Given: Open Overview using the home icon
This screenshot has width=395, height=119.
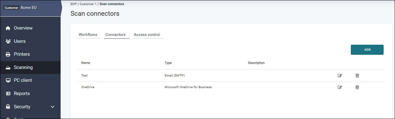Looking at the screenshot, I should click(x=8, y=28).
